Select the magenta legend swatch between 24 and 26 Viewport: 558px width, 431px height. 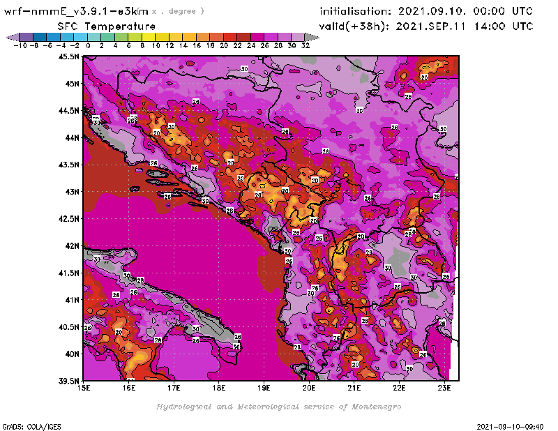[x=257, y=37]
